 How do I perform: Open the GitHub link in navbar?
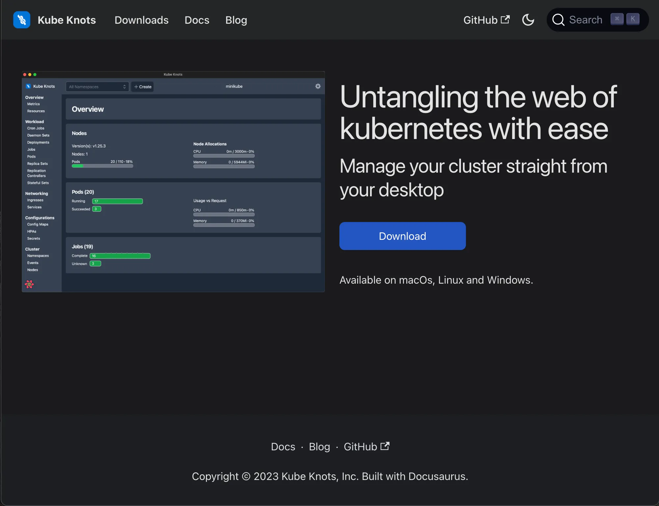pyautogui.click(x=486, y=20)
